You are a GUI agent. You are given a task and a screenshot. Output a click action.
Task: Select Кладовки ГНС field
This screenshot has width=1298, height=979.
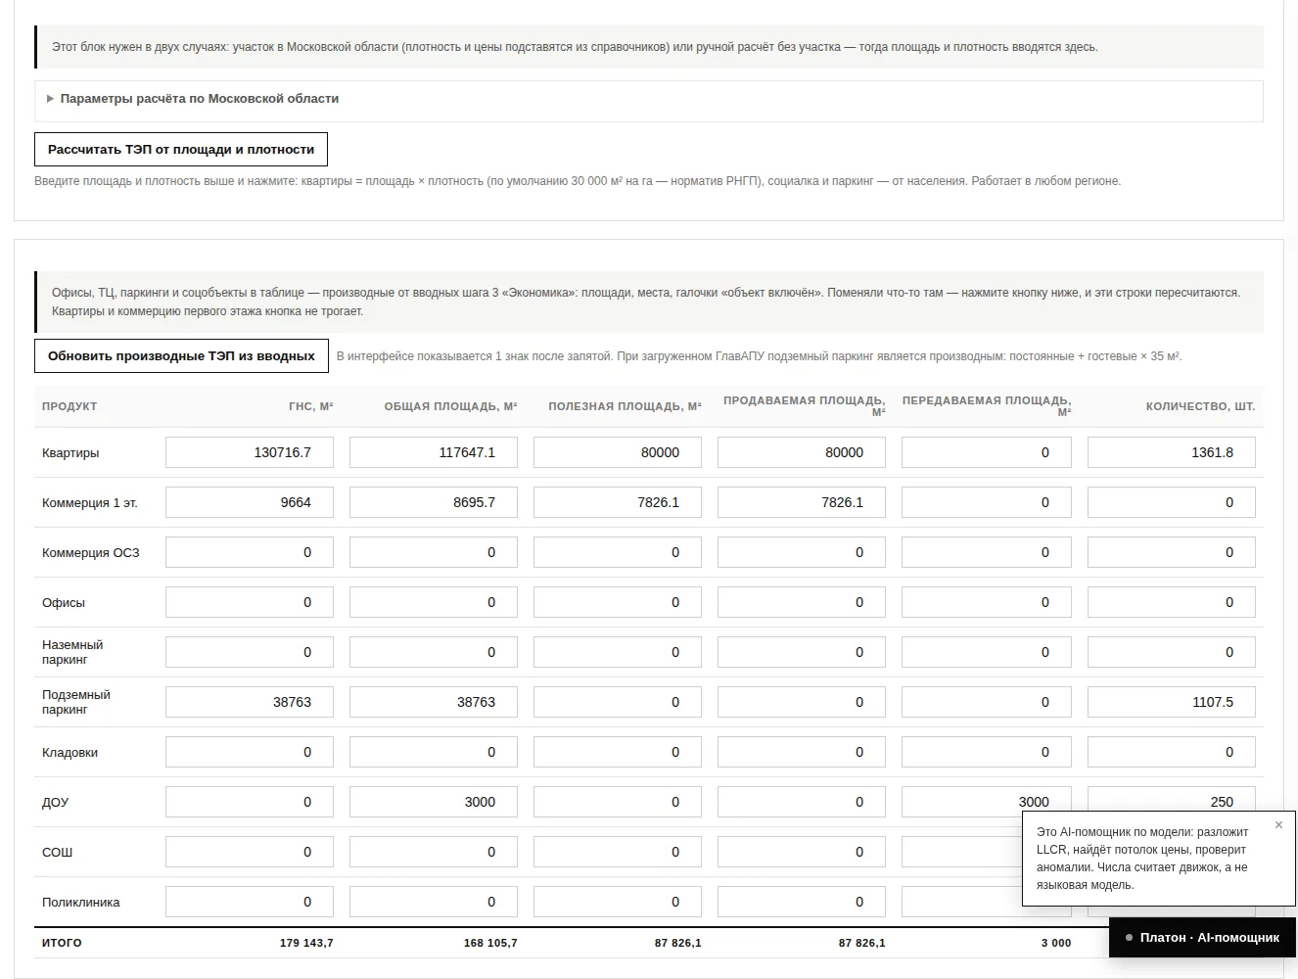(250, 752)
